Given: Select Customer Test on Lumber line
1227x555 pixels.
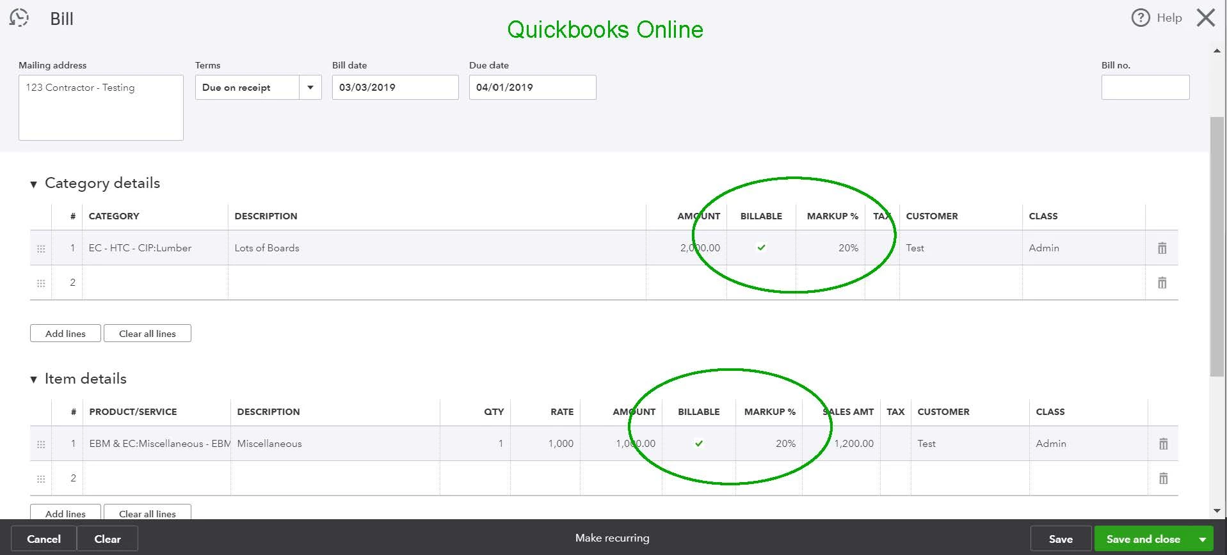Looking at the screenshot, I should click(961, 248).
